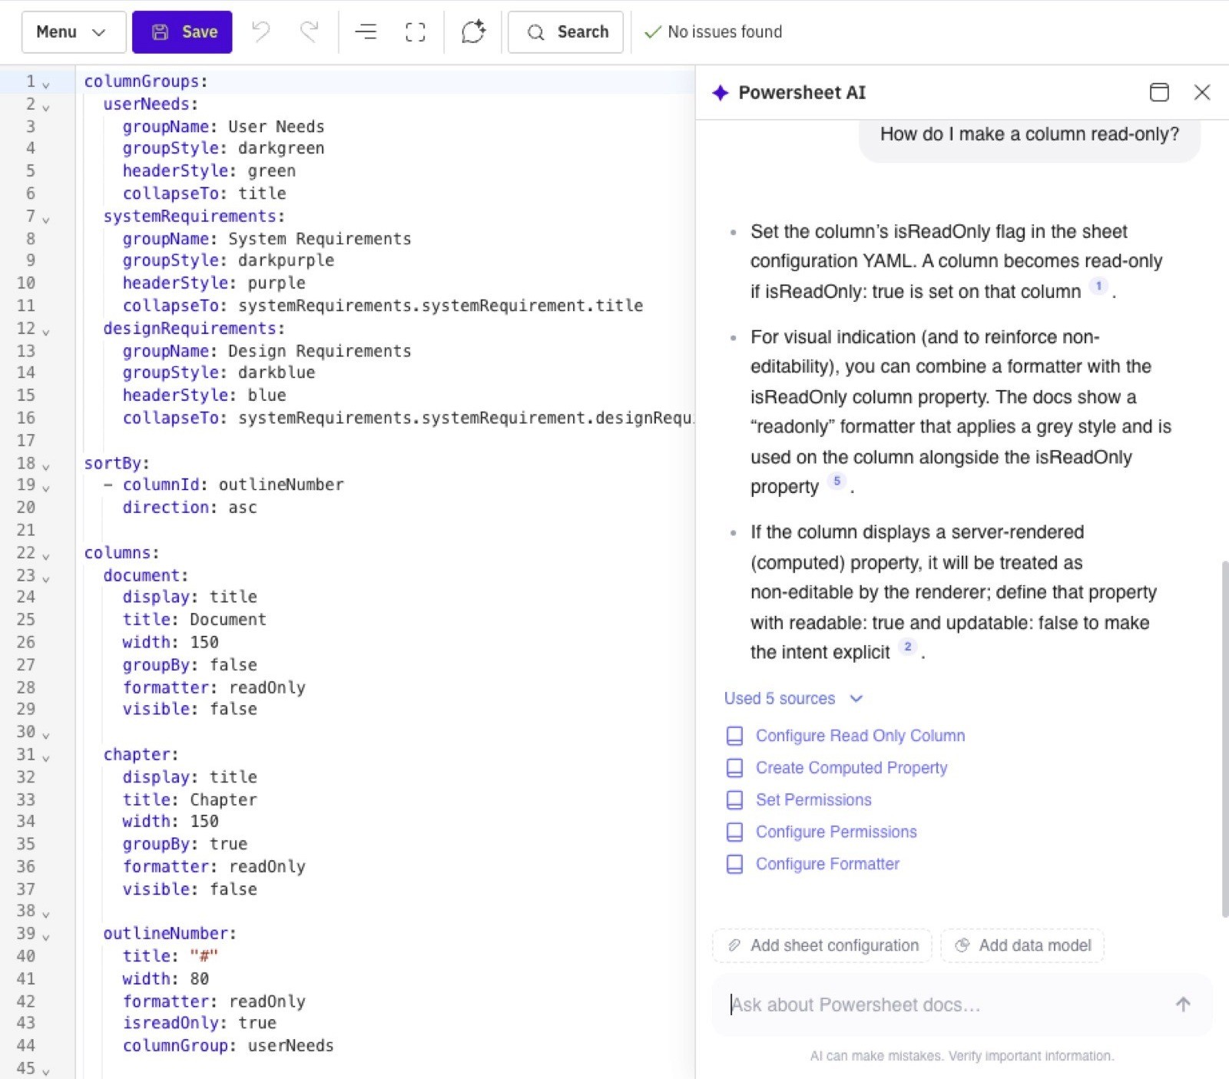This screenshot has height=1079, width=1229.
Task: Click the format document lines icon
Action: pos(366,31)
